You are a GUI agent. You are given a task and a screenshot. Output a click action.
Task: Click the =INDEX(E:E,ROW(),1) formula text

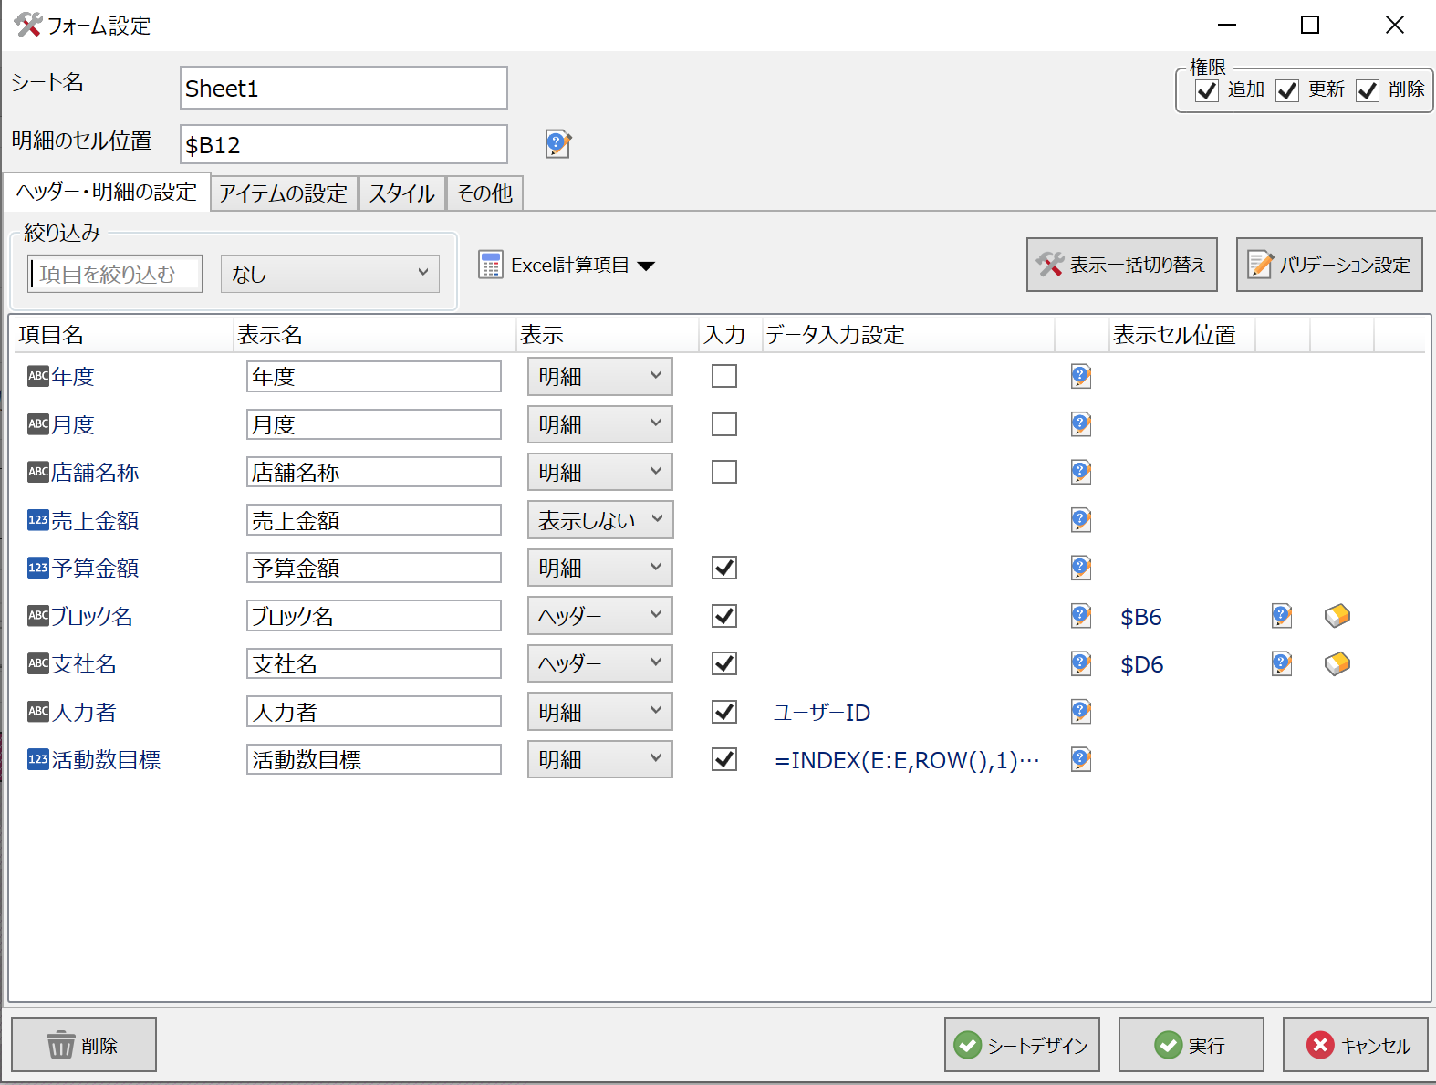pos(907,760)
